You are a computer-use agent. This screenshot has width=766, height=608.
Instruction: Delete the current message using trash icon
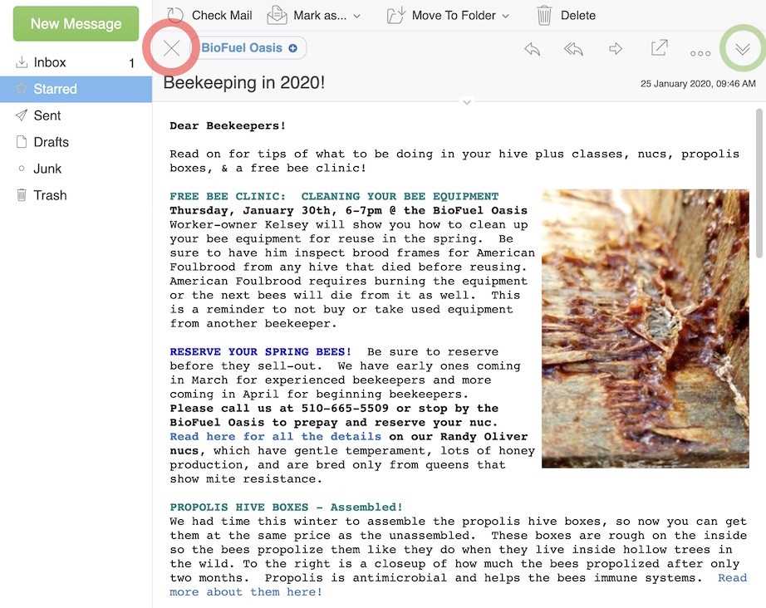pyautogui.click(x=544, y=15)
